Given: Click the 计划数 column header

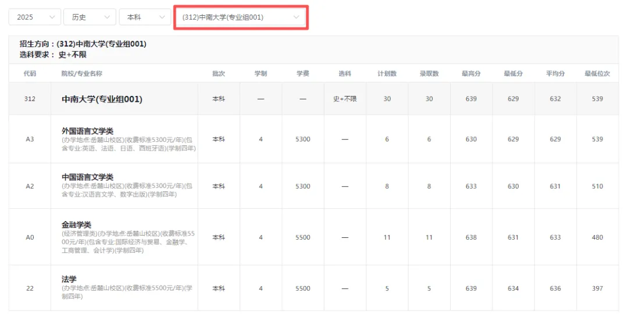Looking at the screenshot, I should (387, 73).
